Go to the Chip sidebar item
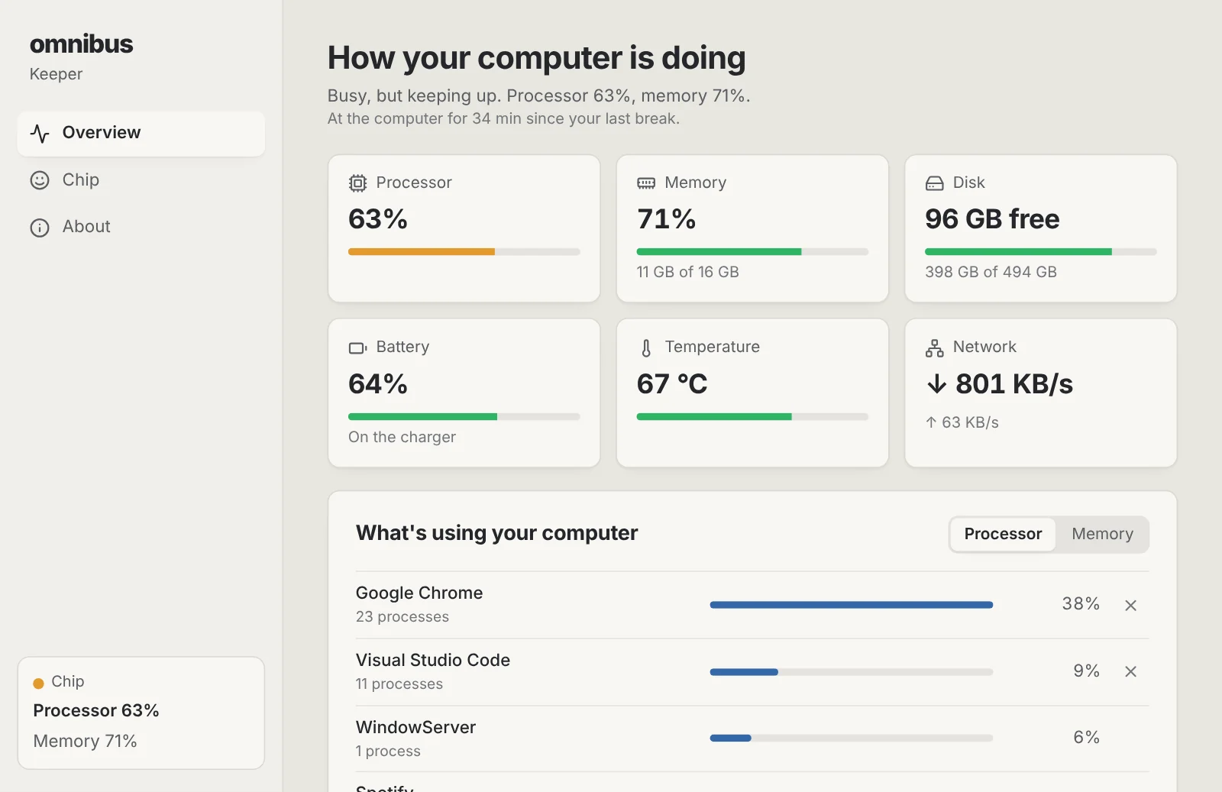Image resolution: width=1222 pixels, height=792 pixels. pos(141,180)
